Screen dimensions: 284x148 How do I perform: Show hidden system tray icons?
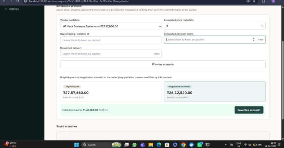[226, 145]
